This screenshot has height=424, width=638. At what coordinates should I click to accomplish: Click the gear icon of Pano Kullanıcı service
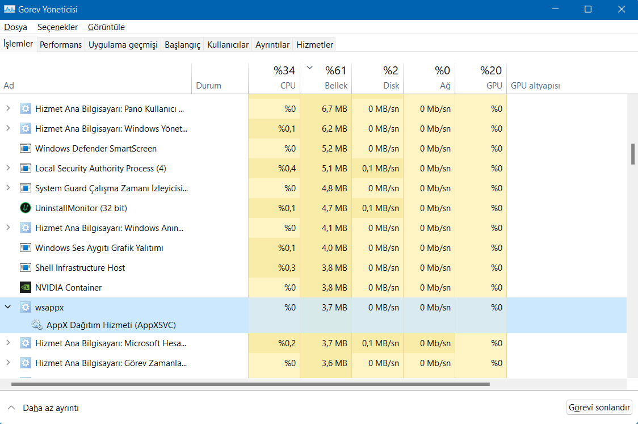point(25,108)
